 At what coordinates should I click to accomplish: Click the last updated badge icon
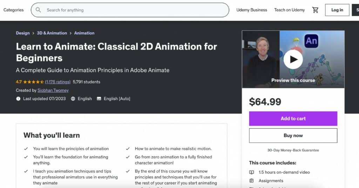pos(18,99)
